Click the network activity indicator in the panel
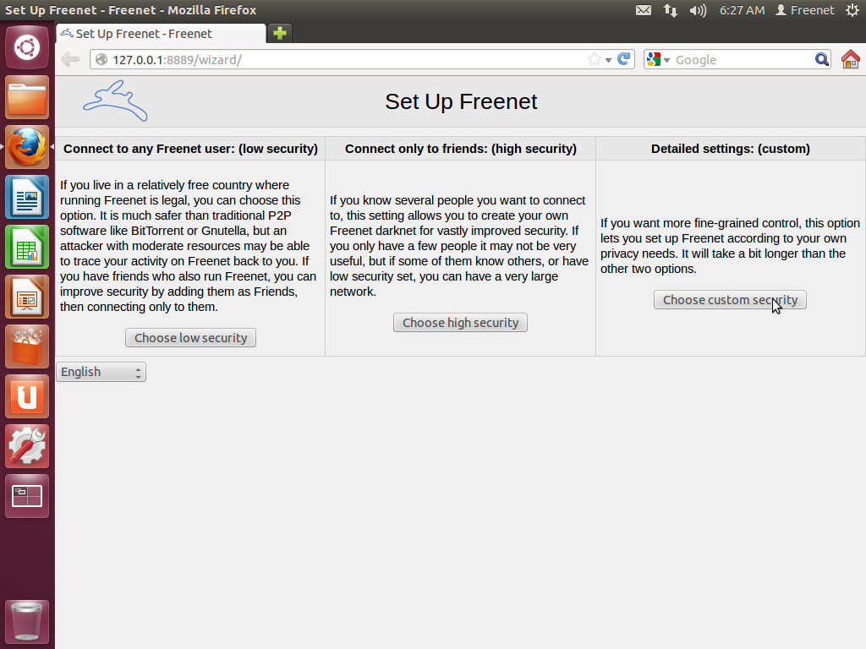Screen dimensions: 866x649 pos(670,10)
